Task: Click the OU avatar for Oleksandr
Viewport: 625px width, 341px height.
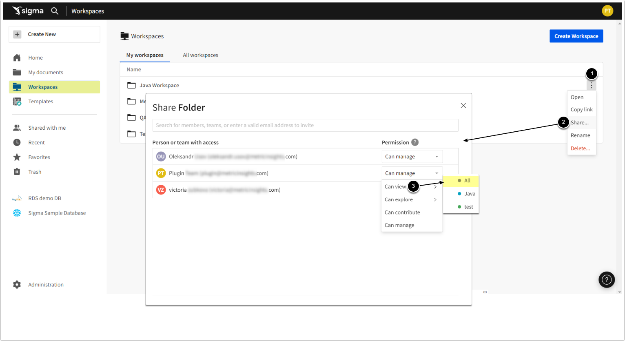Action: (x=161, y=157)
